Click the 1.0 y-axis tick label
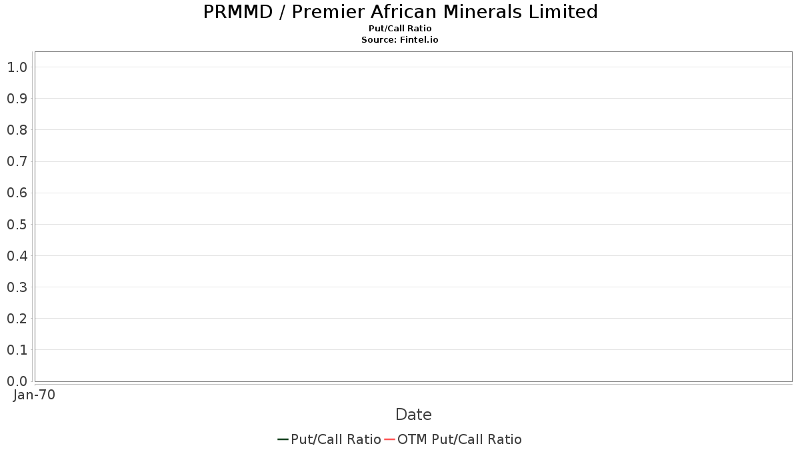Viewport: 800px width, 450px height. pyautogui.click(x=17, y=67)
